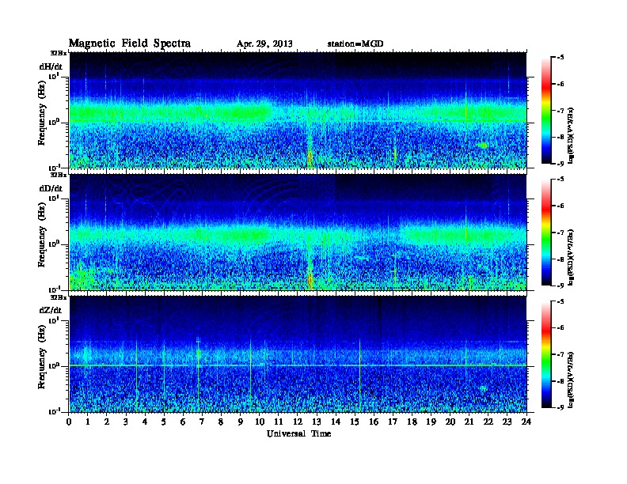Screen dimensions: 627x484
Task: Click the hour 24 tick label
Action: pyautogui.click(x=526, y=422)
